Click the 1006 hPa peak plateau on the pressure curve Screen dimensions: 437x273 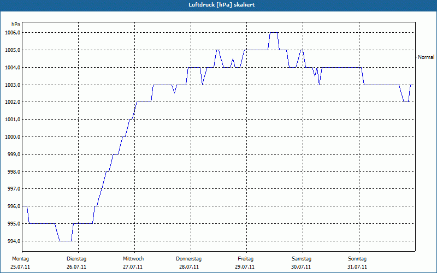point(274,33)
